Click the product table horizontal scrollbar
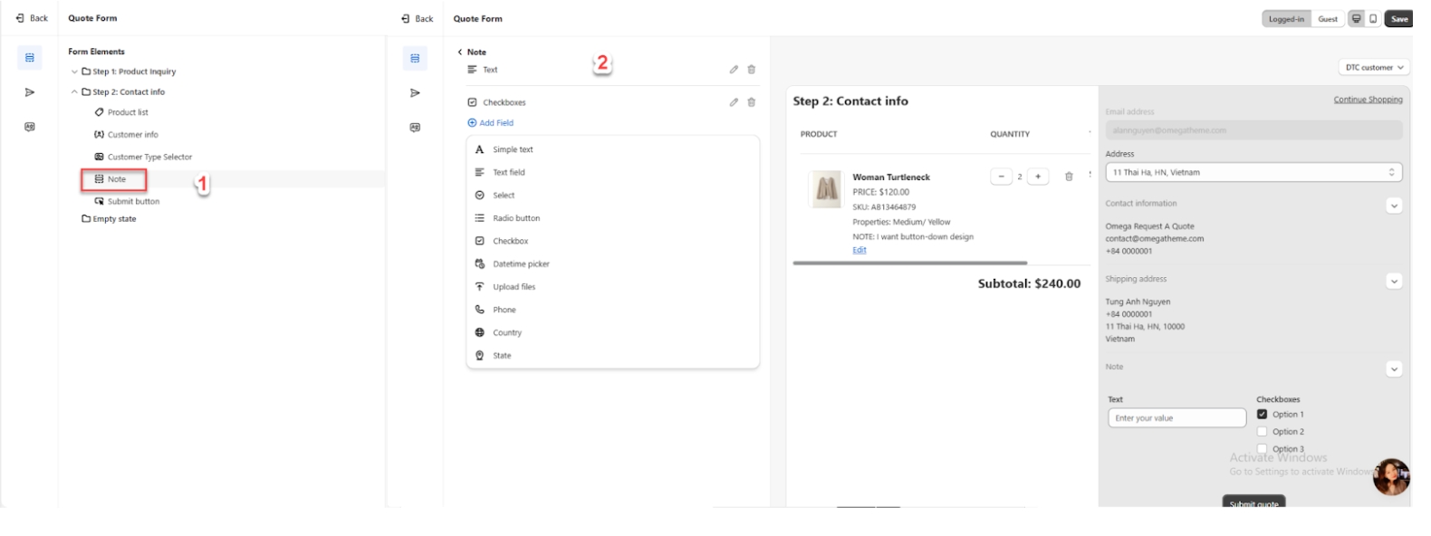Image resolution: width=1431 pixels, height=536 pixels. pos(909,263)
